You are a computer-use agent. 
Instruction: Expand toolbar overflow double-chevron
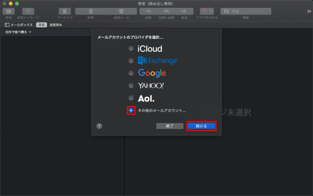308,11
